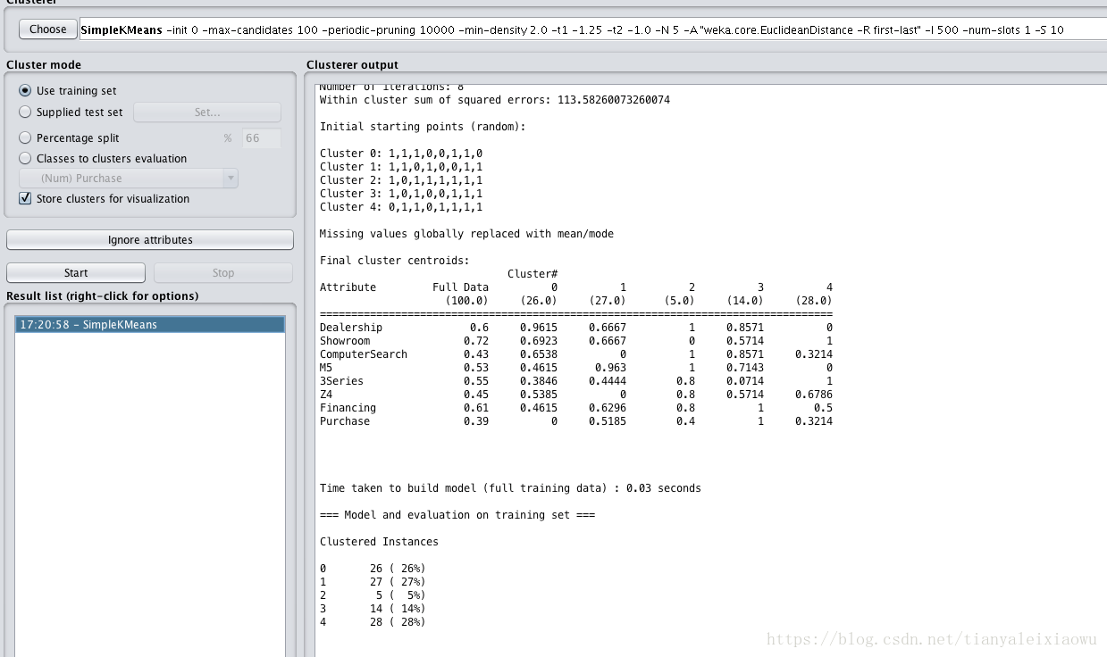The width and height of the screenshot is (1107, 657).
Task: Click the 'Cluster 4: 0,1,1,0,1,1,1,1' line
Action: pyautogui.click(x=401, y=207)
